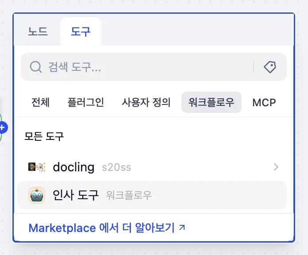Image resolution: width=308 pixels, height=255 pixels.
Task: Expand the docling tool chevron
Action: pos(276,167)
